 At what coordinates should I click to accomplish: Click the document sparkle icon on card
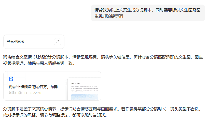[x=11, y=79]
